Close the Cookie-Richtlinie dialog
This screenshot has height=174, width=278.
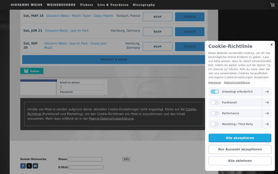pyautogui.click(x=272, y=45)
